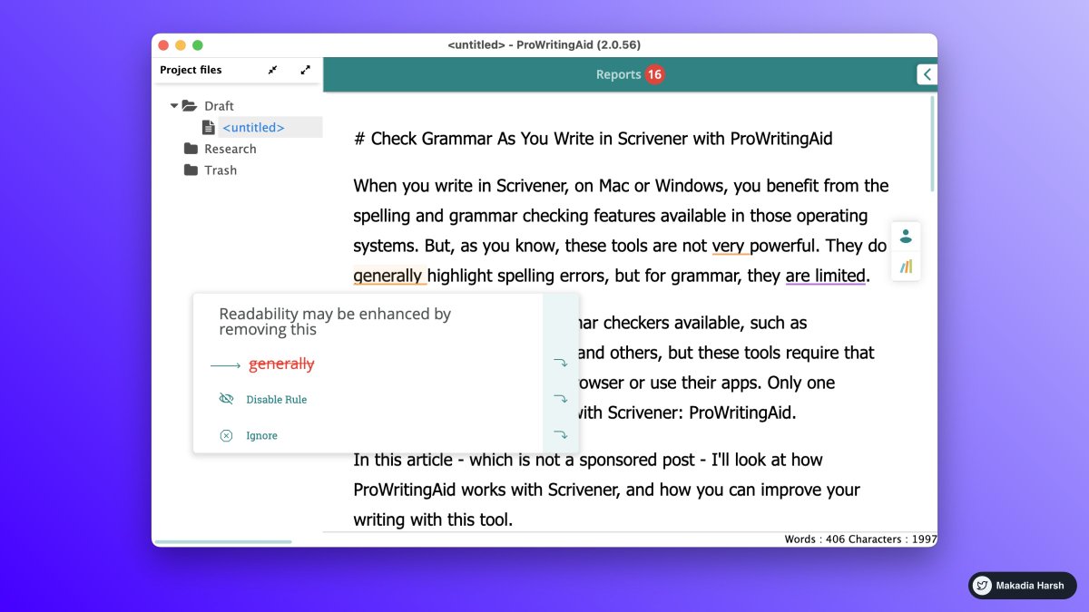Open the Research folder
Image resolution: width=1089 pixels, height=612 pixels.
230,149
